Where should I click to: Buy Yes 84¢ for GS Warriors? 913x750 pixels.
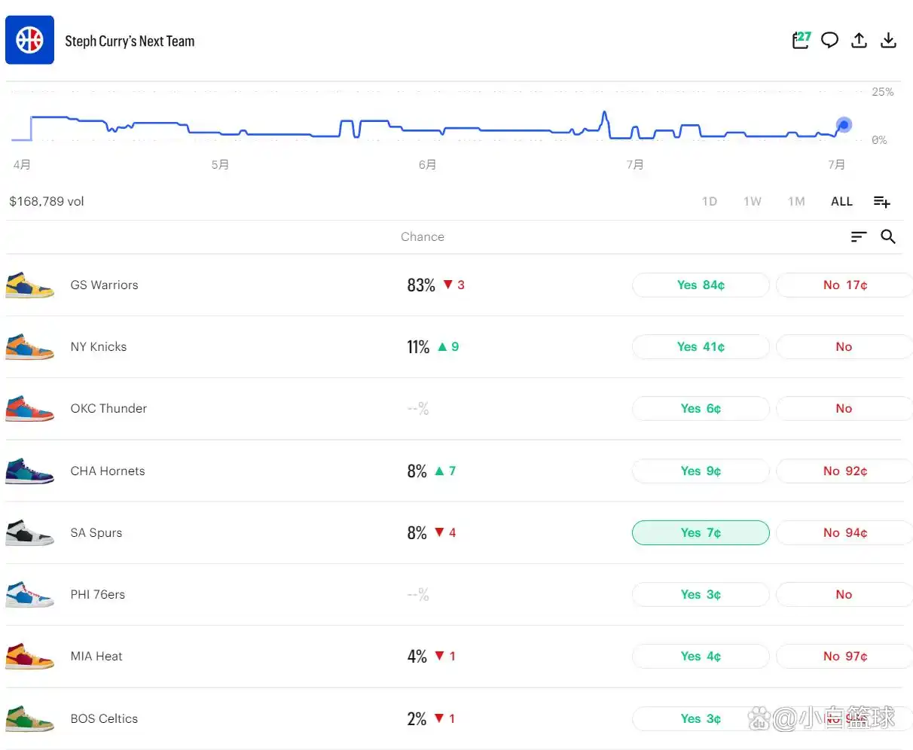coord(701,285)
